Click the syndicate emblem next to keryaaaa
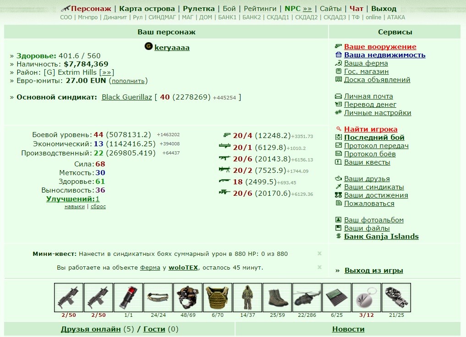Screen dimensions: 466x337 pyautogui.click(x=148, y=46)
